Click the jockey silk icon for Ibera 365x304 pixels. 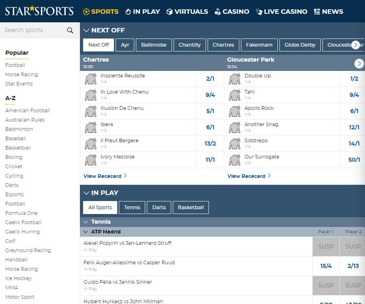(x=91, y=127)
